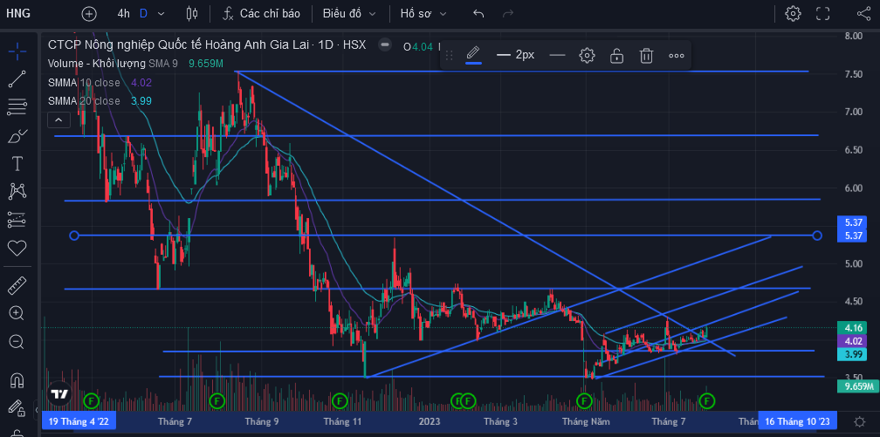Expand the timeframe interval dropdown chevron

pos(162,13)
